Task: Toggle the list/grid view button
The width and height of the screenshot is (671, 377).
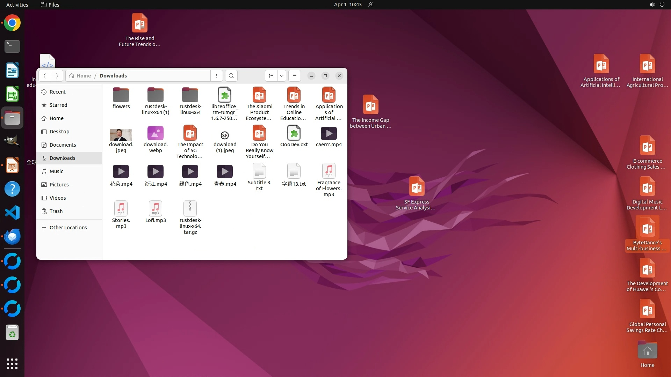Action: (x=271, y=76)
